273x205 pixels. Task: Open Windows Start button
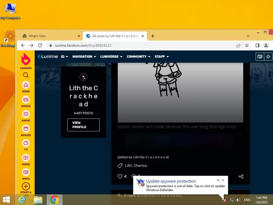tap(6, 200)
